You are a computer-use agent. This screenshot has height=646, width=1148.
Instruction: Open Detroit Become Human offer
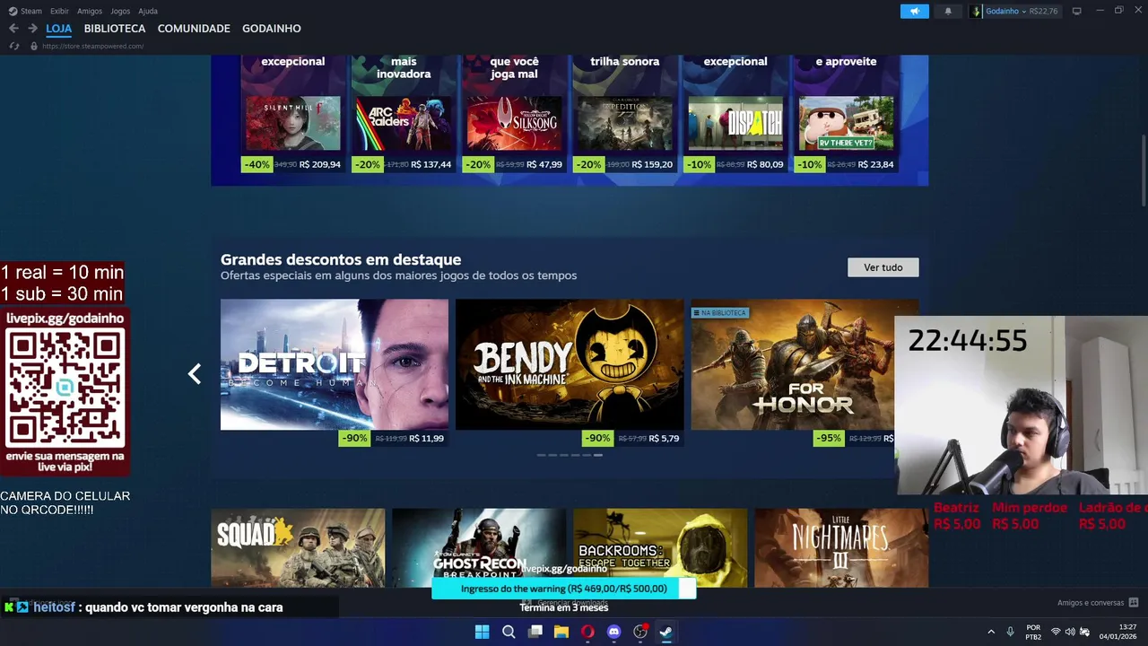click(335, 364)
